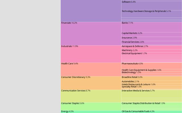The image size is (182, 113).
Task: Click the Oil Gas & Consumable Fuels cell
Action: 151,111
